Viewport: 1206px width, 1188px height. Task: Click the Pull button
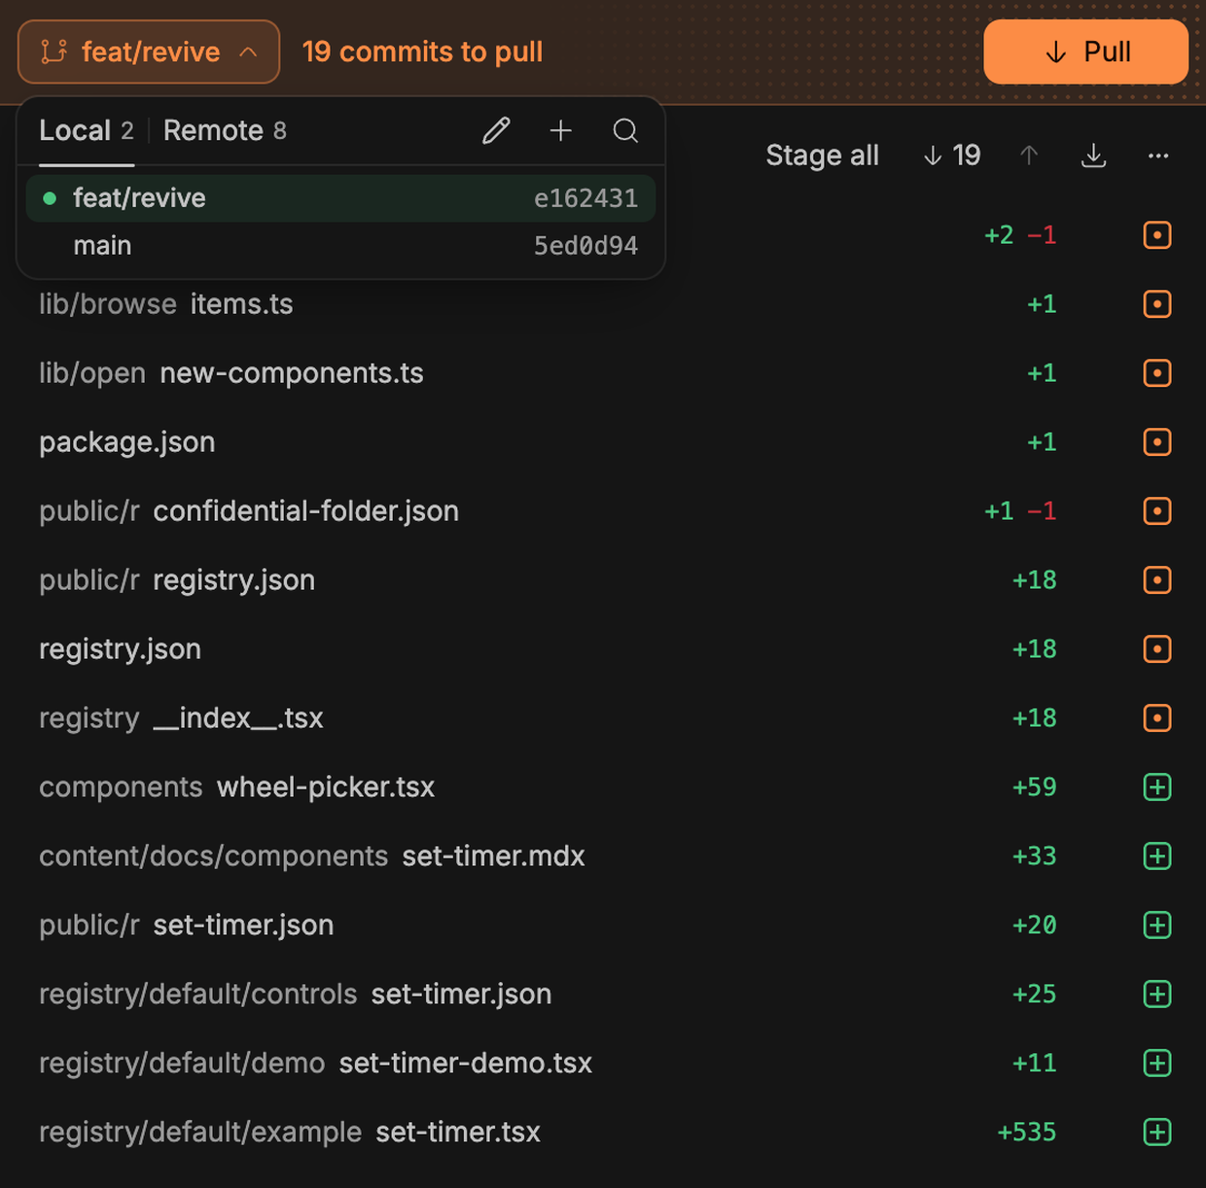coord(1085,52)
